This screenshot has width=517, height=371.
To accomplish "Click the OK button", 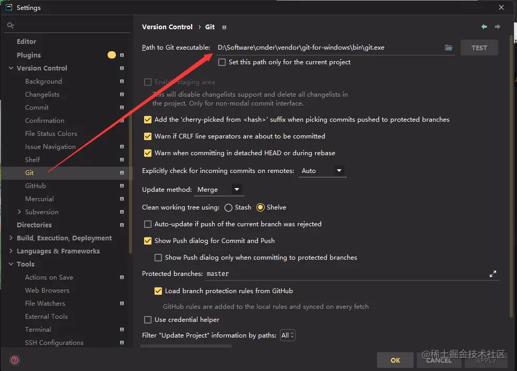I will tap(395, 360).
